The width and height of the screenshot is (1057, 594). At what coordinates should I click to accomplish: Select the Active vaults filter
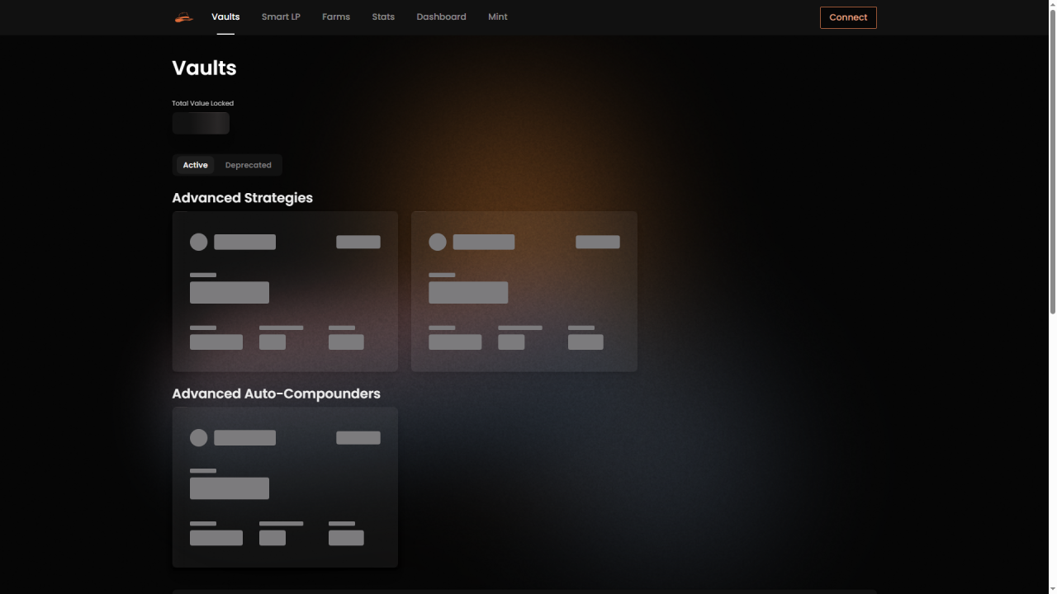coord(195,165)
